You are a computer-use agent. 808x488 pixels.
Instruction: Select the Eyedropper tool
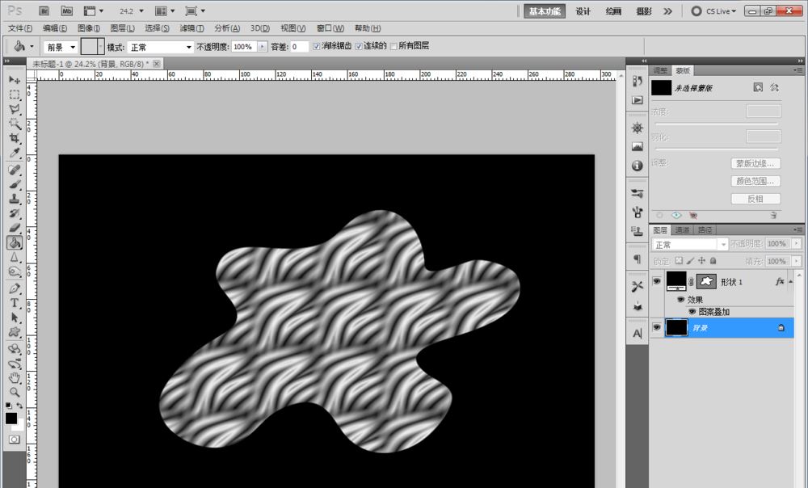click(15, 153)
